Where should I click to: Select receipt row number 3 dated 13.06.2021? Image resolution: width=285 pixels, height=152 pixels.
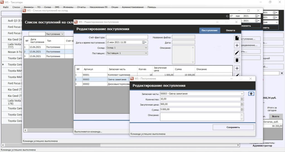[x=48, y=56]
